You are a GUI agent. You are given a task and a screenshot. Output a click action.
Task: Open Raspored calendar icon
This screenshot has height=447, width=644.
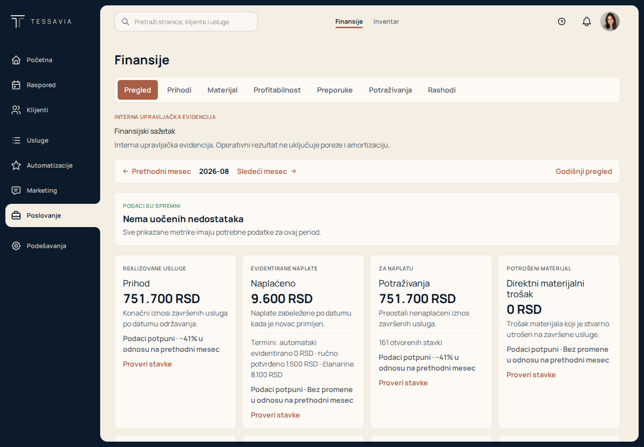[x=16, y=85]
